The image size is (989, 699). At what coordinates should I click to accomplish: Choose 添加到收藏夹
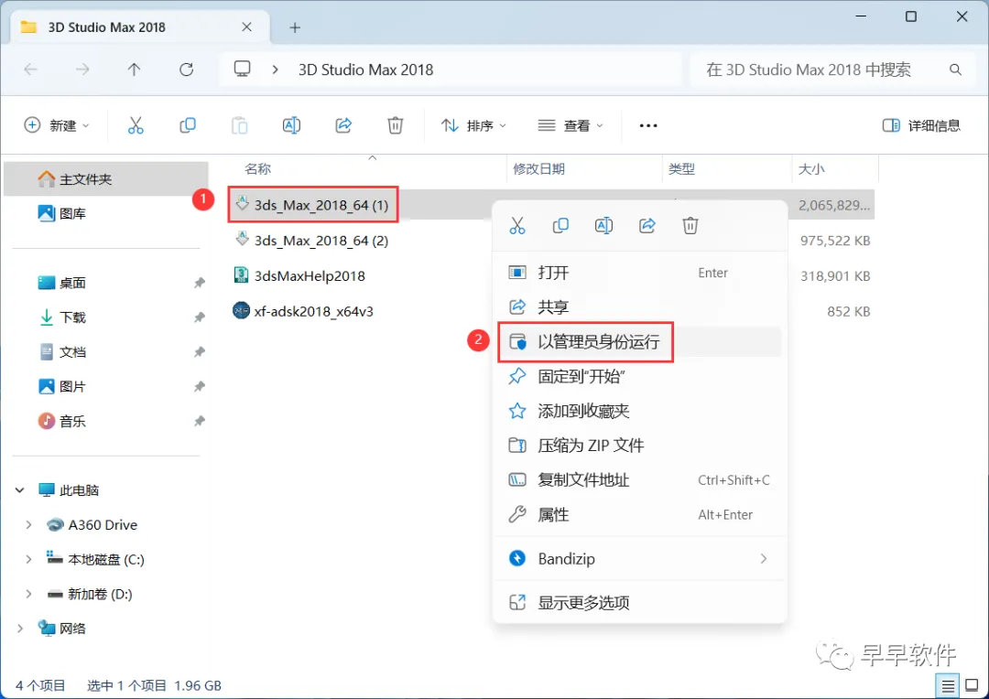pos(639,411)
